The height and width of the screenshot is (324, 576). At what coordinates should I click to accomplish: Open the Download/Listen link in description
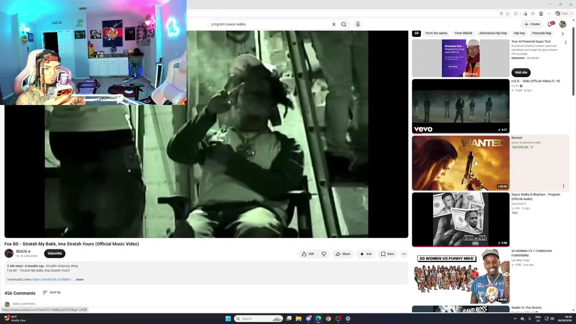52,279
